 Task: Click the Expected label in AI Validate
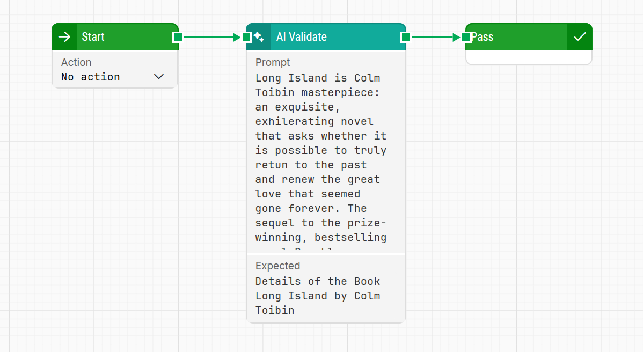(277, 266)
